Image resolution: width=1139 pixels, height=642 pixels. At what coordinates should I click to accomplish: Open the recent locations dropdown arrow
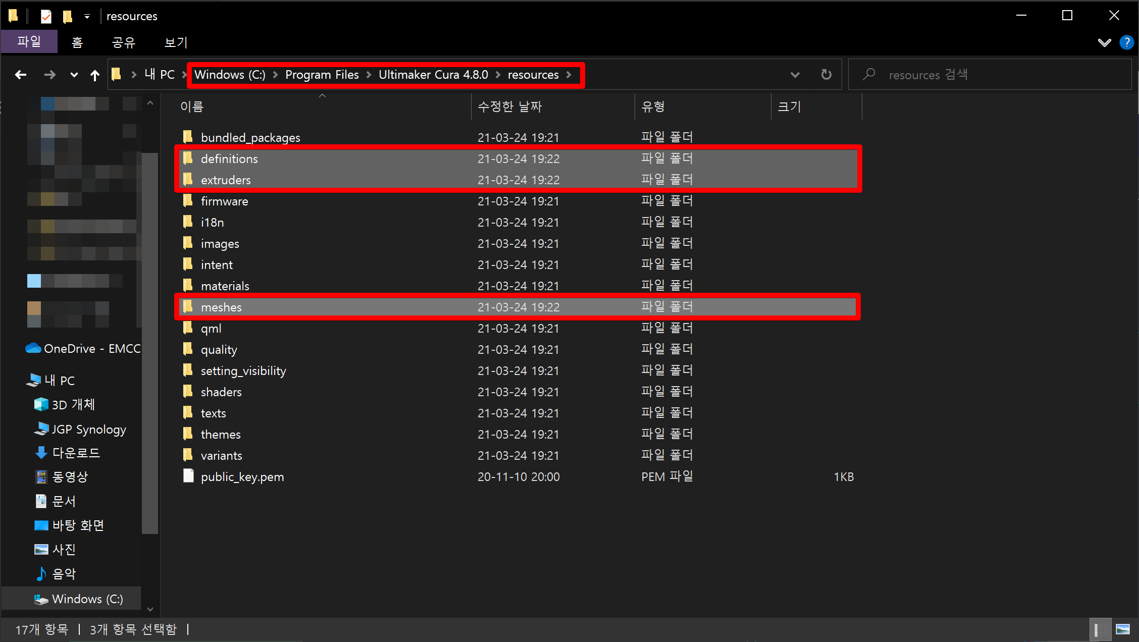tap(74, 75)
